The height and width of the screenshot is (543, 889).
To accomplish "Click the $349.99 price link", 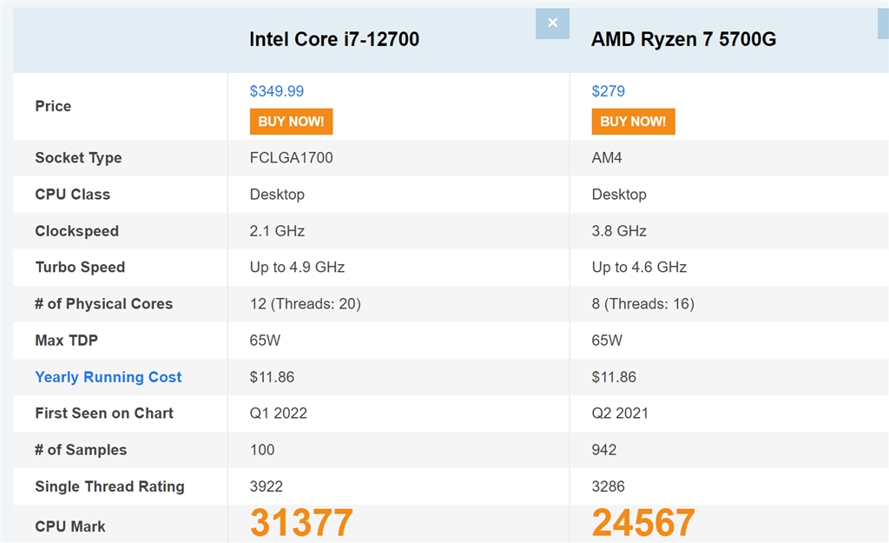I will (x=277, y=91).
